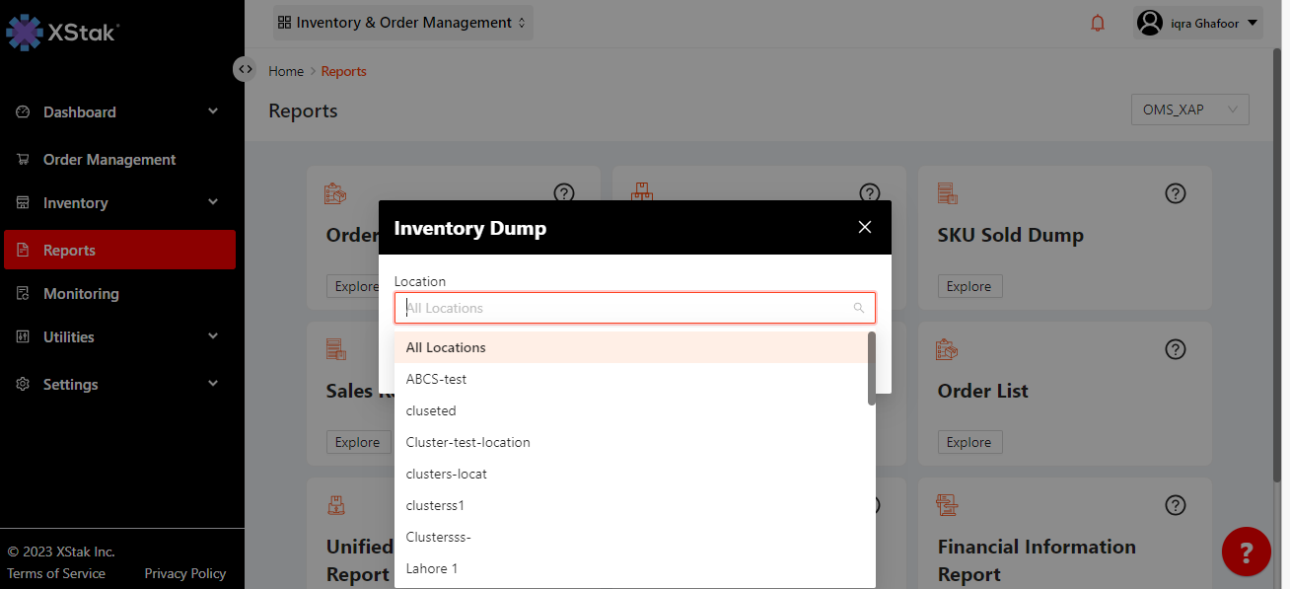Expand the Utilities sidebar menu

213,336
